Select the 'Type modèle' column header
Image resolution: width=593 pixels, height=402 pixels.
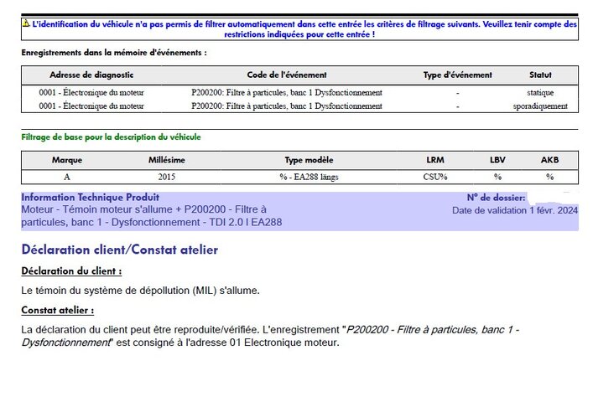click(309, 160)
